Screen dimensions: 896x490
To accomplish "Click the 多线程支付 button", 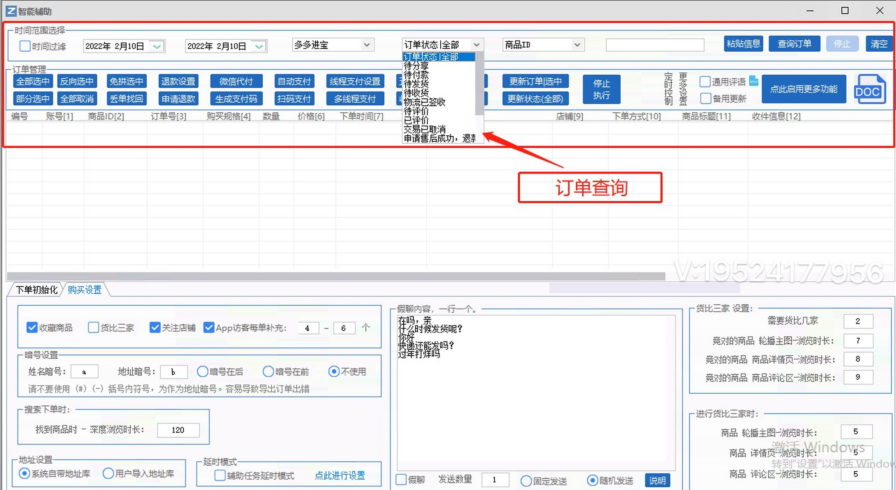I will click(355, 99).
